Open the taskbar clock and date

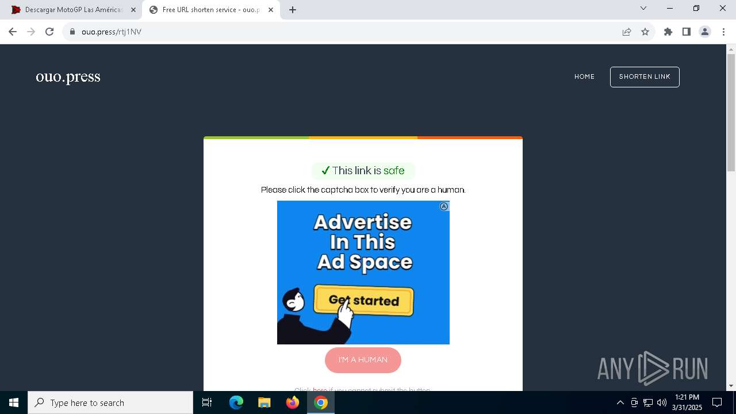(687, 402)
